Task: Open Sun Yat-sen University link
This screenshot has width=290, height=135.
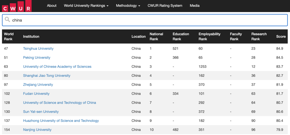Action: pyautogui.click(x=41, y=111)
